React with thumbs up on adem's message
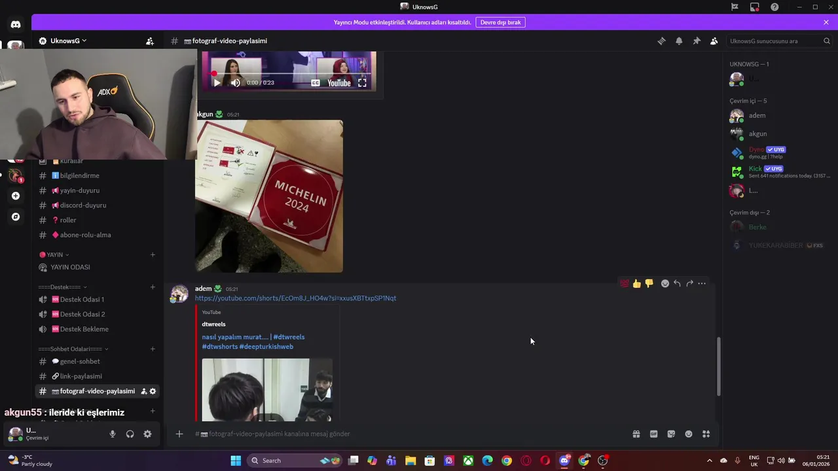Image resolution: width=838 pixels, height=471 pixels. tap(636, 283)
